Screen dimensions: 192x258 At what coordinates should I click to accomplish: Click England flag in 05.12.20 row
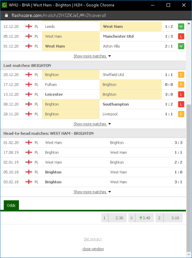(29, 36)
